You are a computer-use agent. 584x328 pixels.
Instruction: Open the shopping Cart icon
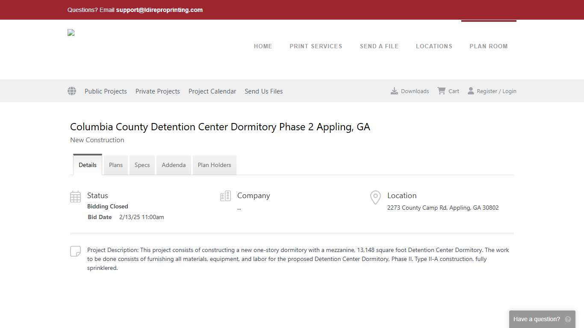[441, 91]
